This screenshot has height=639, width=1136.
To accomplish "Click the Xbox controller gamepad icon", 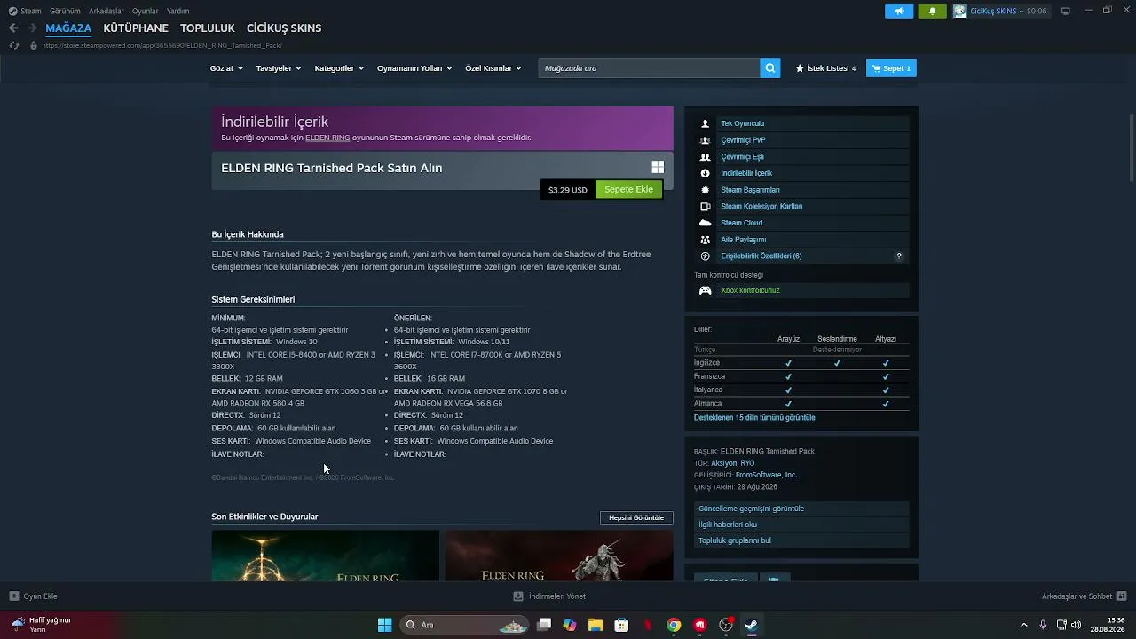I will point(706,290).
